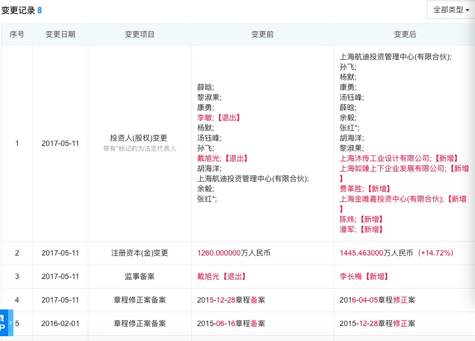Select 注册资本(金)变更 change item
Viewport: 475px width, 341px height.
pos(140,253)
